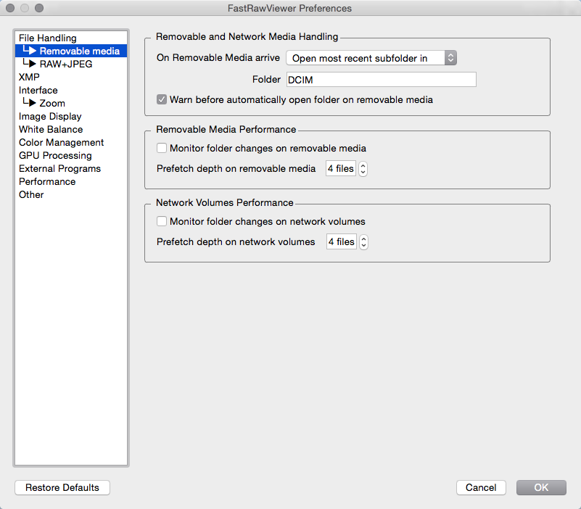Select Removable media in the sidebar
Viewport: 581px width, 509px height.
pos(71,51)
